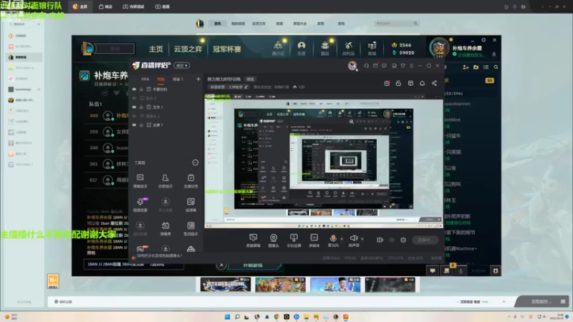This screenshot has height=322, width=573.
Task: Open the 主播任务 tool
Action: [191, 181]
